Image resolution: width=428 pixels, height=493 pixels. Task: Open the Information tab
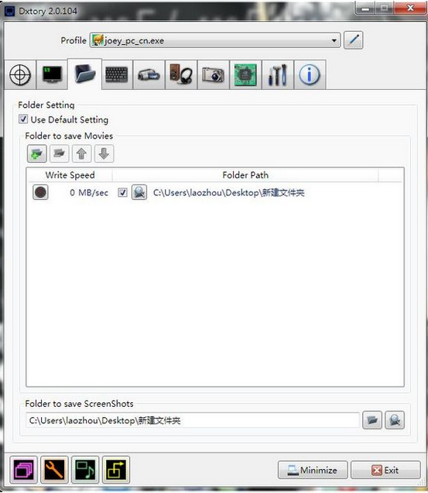point(310,75)
